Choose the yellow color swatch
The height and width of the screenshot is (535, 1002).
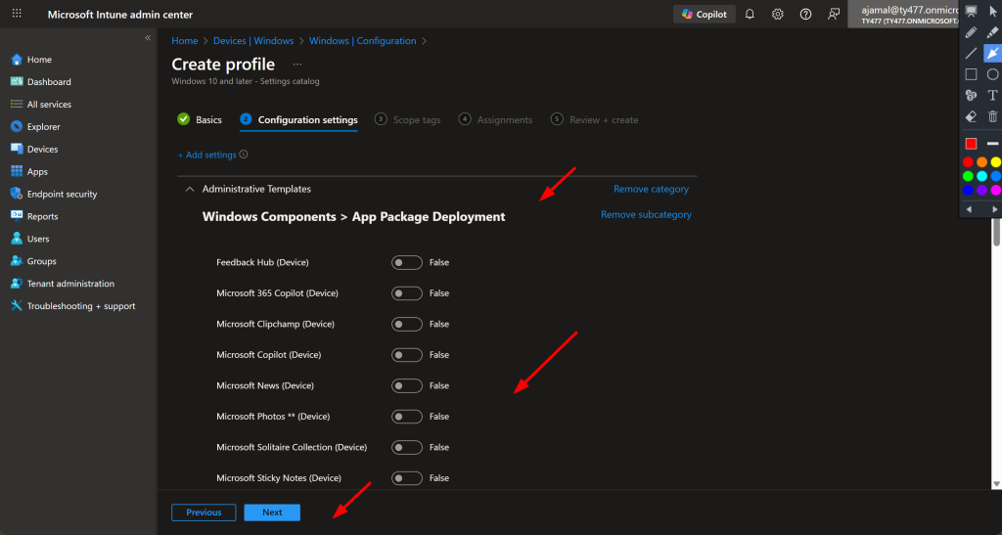tap(995, 162)
